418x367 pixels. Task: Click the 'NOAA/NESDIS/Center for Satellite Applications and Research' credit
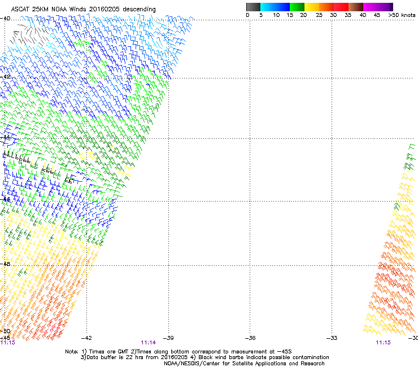[244, 364]
